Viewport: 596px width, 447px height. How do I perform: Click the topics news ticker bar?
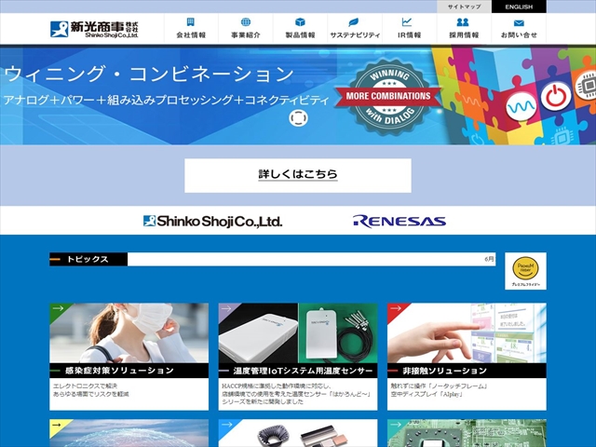click(x=311, y=259)
